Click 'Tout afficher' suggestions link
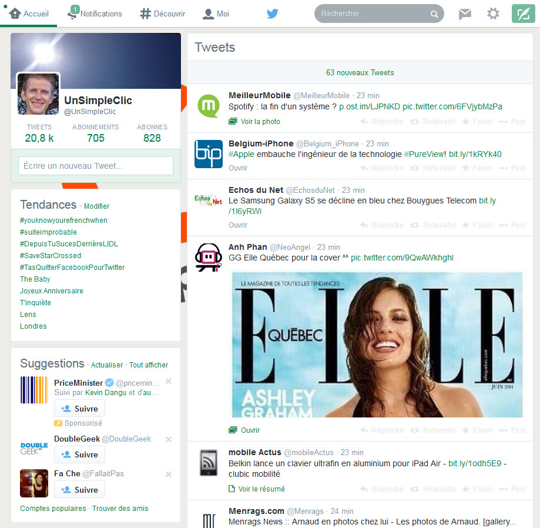Image resolution: width=540 pixels, height=528 pixels. [149, 365]
